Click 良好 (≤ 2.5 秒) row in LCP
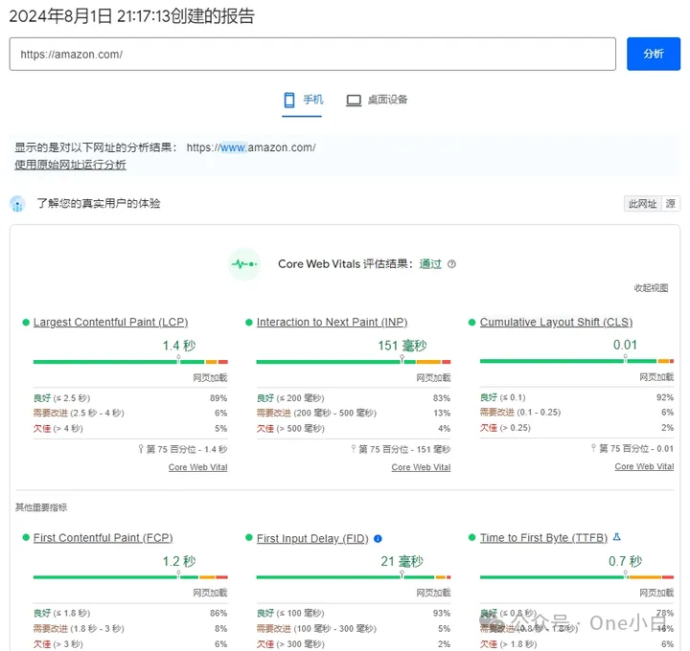The height and width of the screenshot is (651, 690). pos(130,398)
